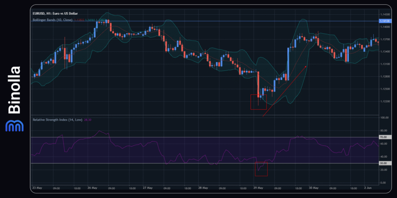
Task: Click the 1.14300 price axis label
Action: [x=386, y=14]
